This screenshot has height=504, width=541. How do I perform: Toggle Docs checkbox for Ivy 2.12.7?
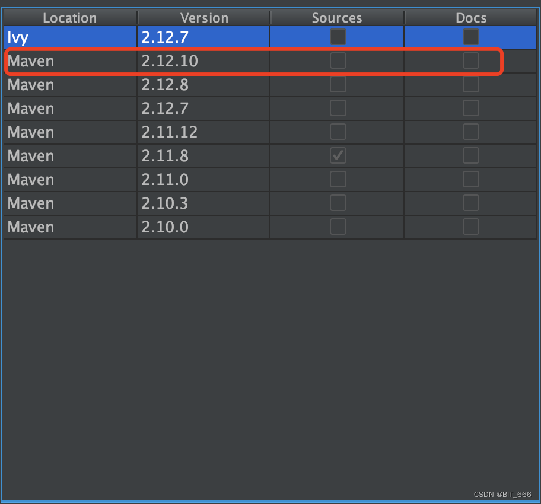[470, 37]
